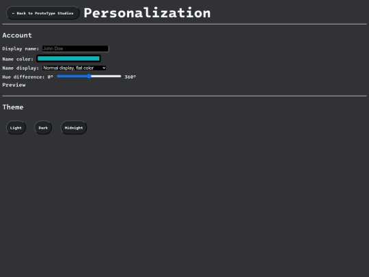Viewport: 369px width, 277px height.
Task: Click the 'Display name:' label
Action: (20, 49)
